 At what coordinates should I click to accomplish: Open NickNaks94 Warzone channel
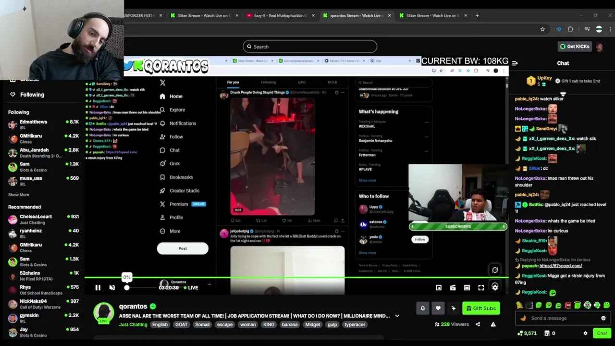pos(43,304)
